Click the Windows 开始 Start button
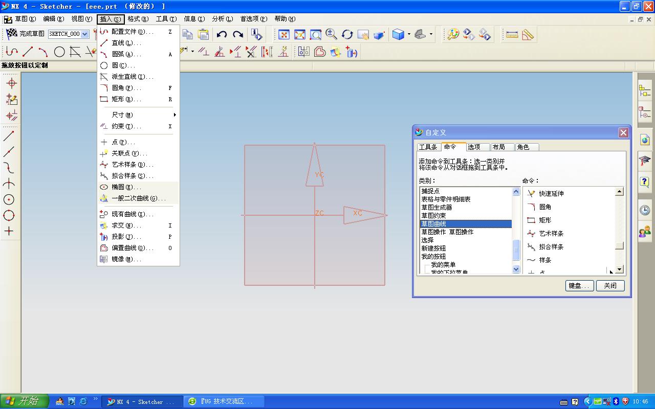The image size is (655, 409). coord(24,401)
